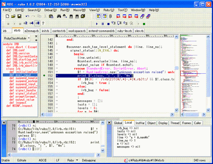This screenshot has width=213, height=164.
Task: Switch to the e2mmap.rb tab
Action: tap(32, 31)
